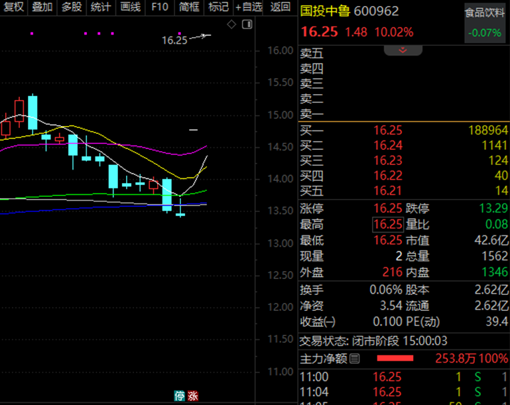
Task: Toggle the 简框 simple frame mode
Action: (189, 7)
